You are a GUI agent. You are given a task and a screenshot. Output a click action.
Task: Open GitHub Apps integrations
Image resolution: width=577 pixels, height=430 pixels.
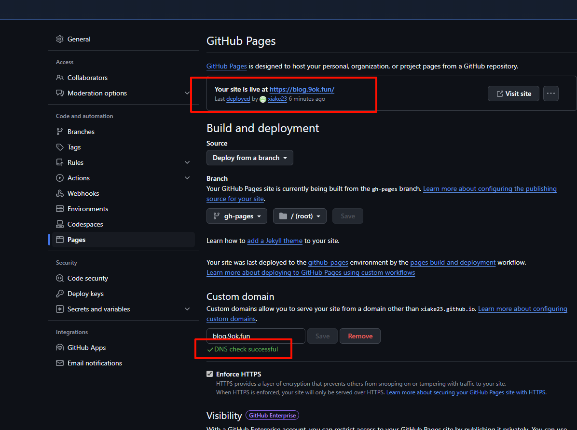pyautogui.click(x=86, y=348)
